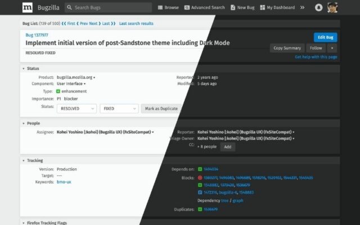Open the more menu double-chevron
The height and width of the screenshot is (225, 360).
303,7
